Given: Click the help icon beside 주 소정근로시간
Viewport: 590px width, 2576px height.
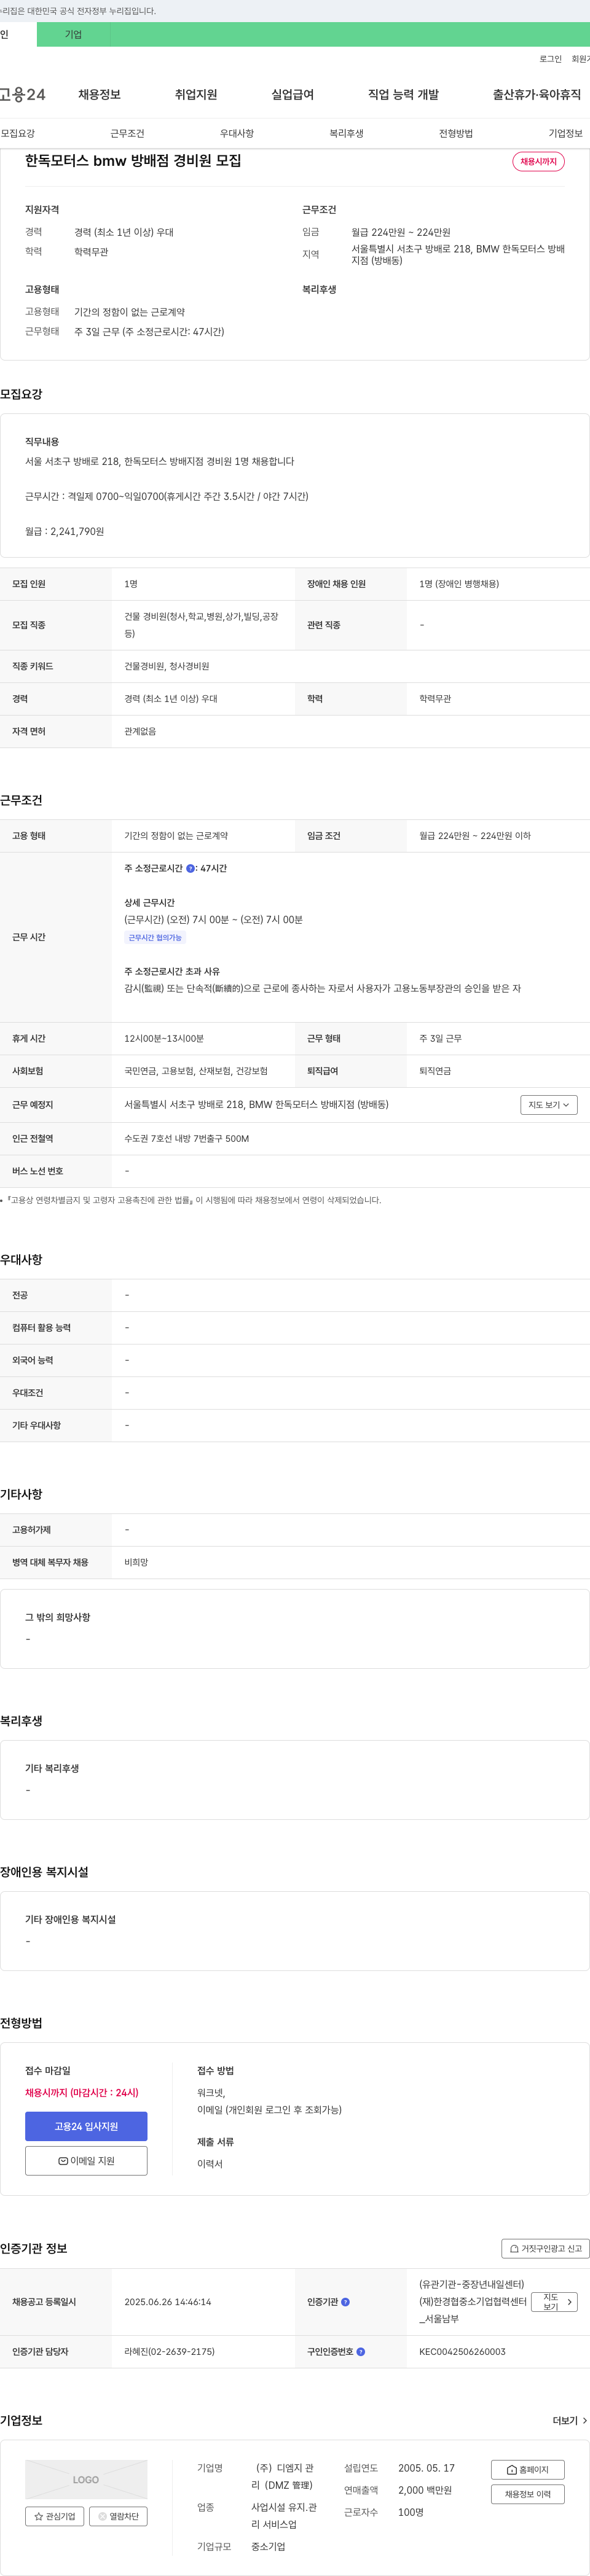Looking at the screenshot, I should tap(190, 868).
